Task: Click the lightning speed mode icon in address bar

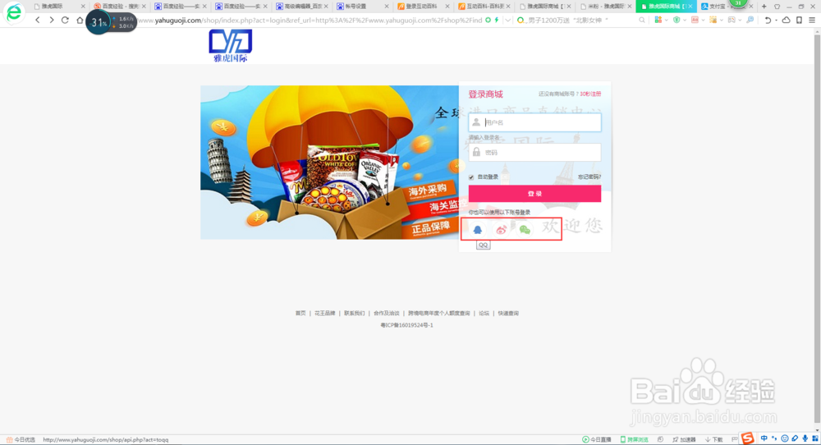Action: pos(497,20)
